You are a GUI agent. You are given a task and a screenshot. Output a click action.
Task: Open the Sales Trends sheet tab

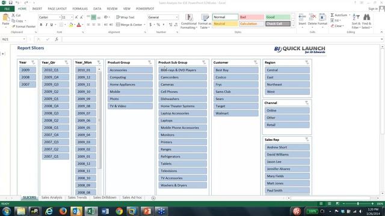[77, 197]
